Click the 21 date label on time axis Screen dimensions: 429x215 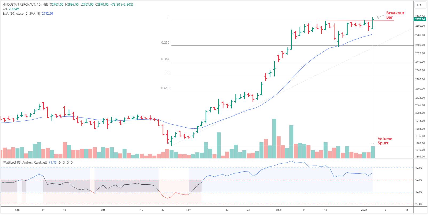coord(249,210)
